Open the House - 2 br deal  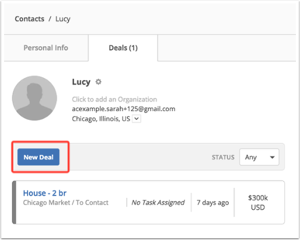(45, 193)
